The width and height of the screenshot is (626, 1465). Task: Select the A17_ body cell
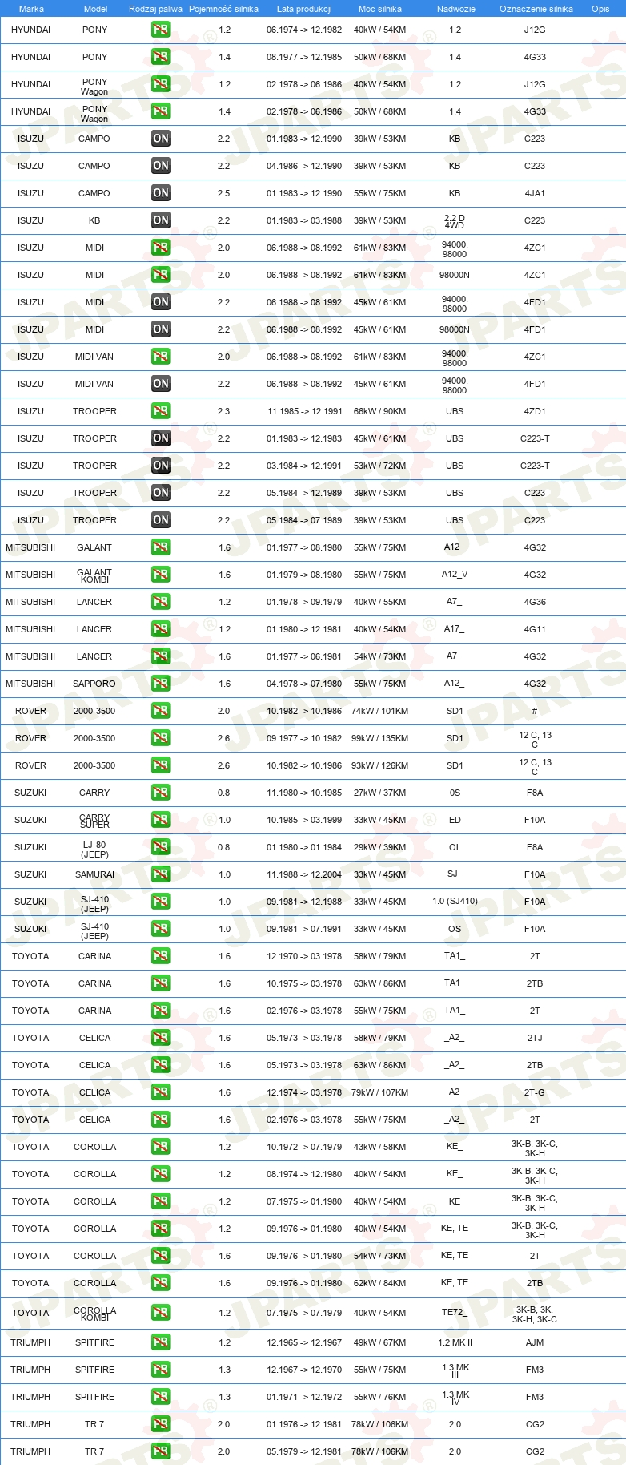(455, 629)
